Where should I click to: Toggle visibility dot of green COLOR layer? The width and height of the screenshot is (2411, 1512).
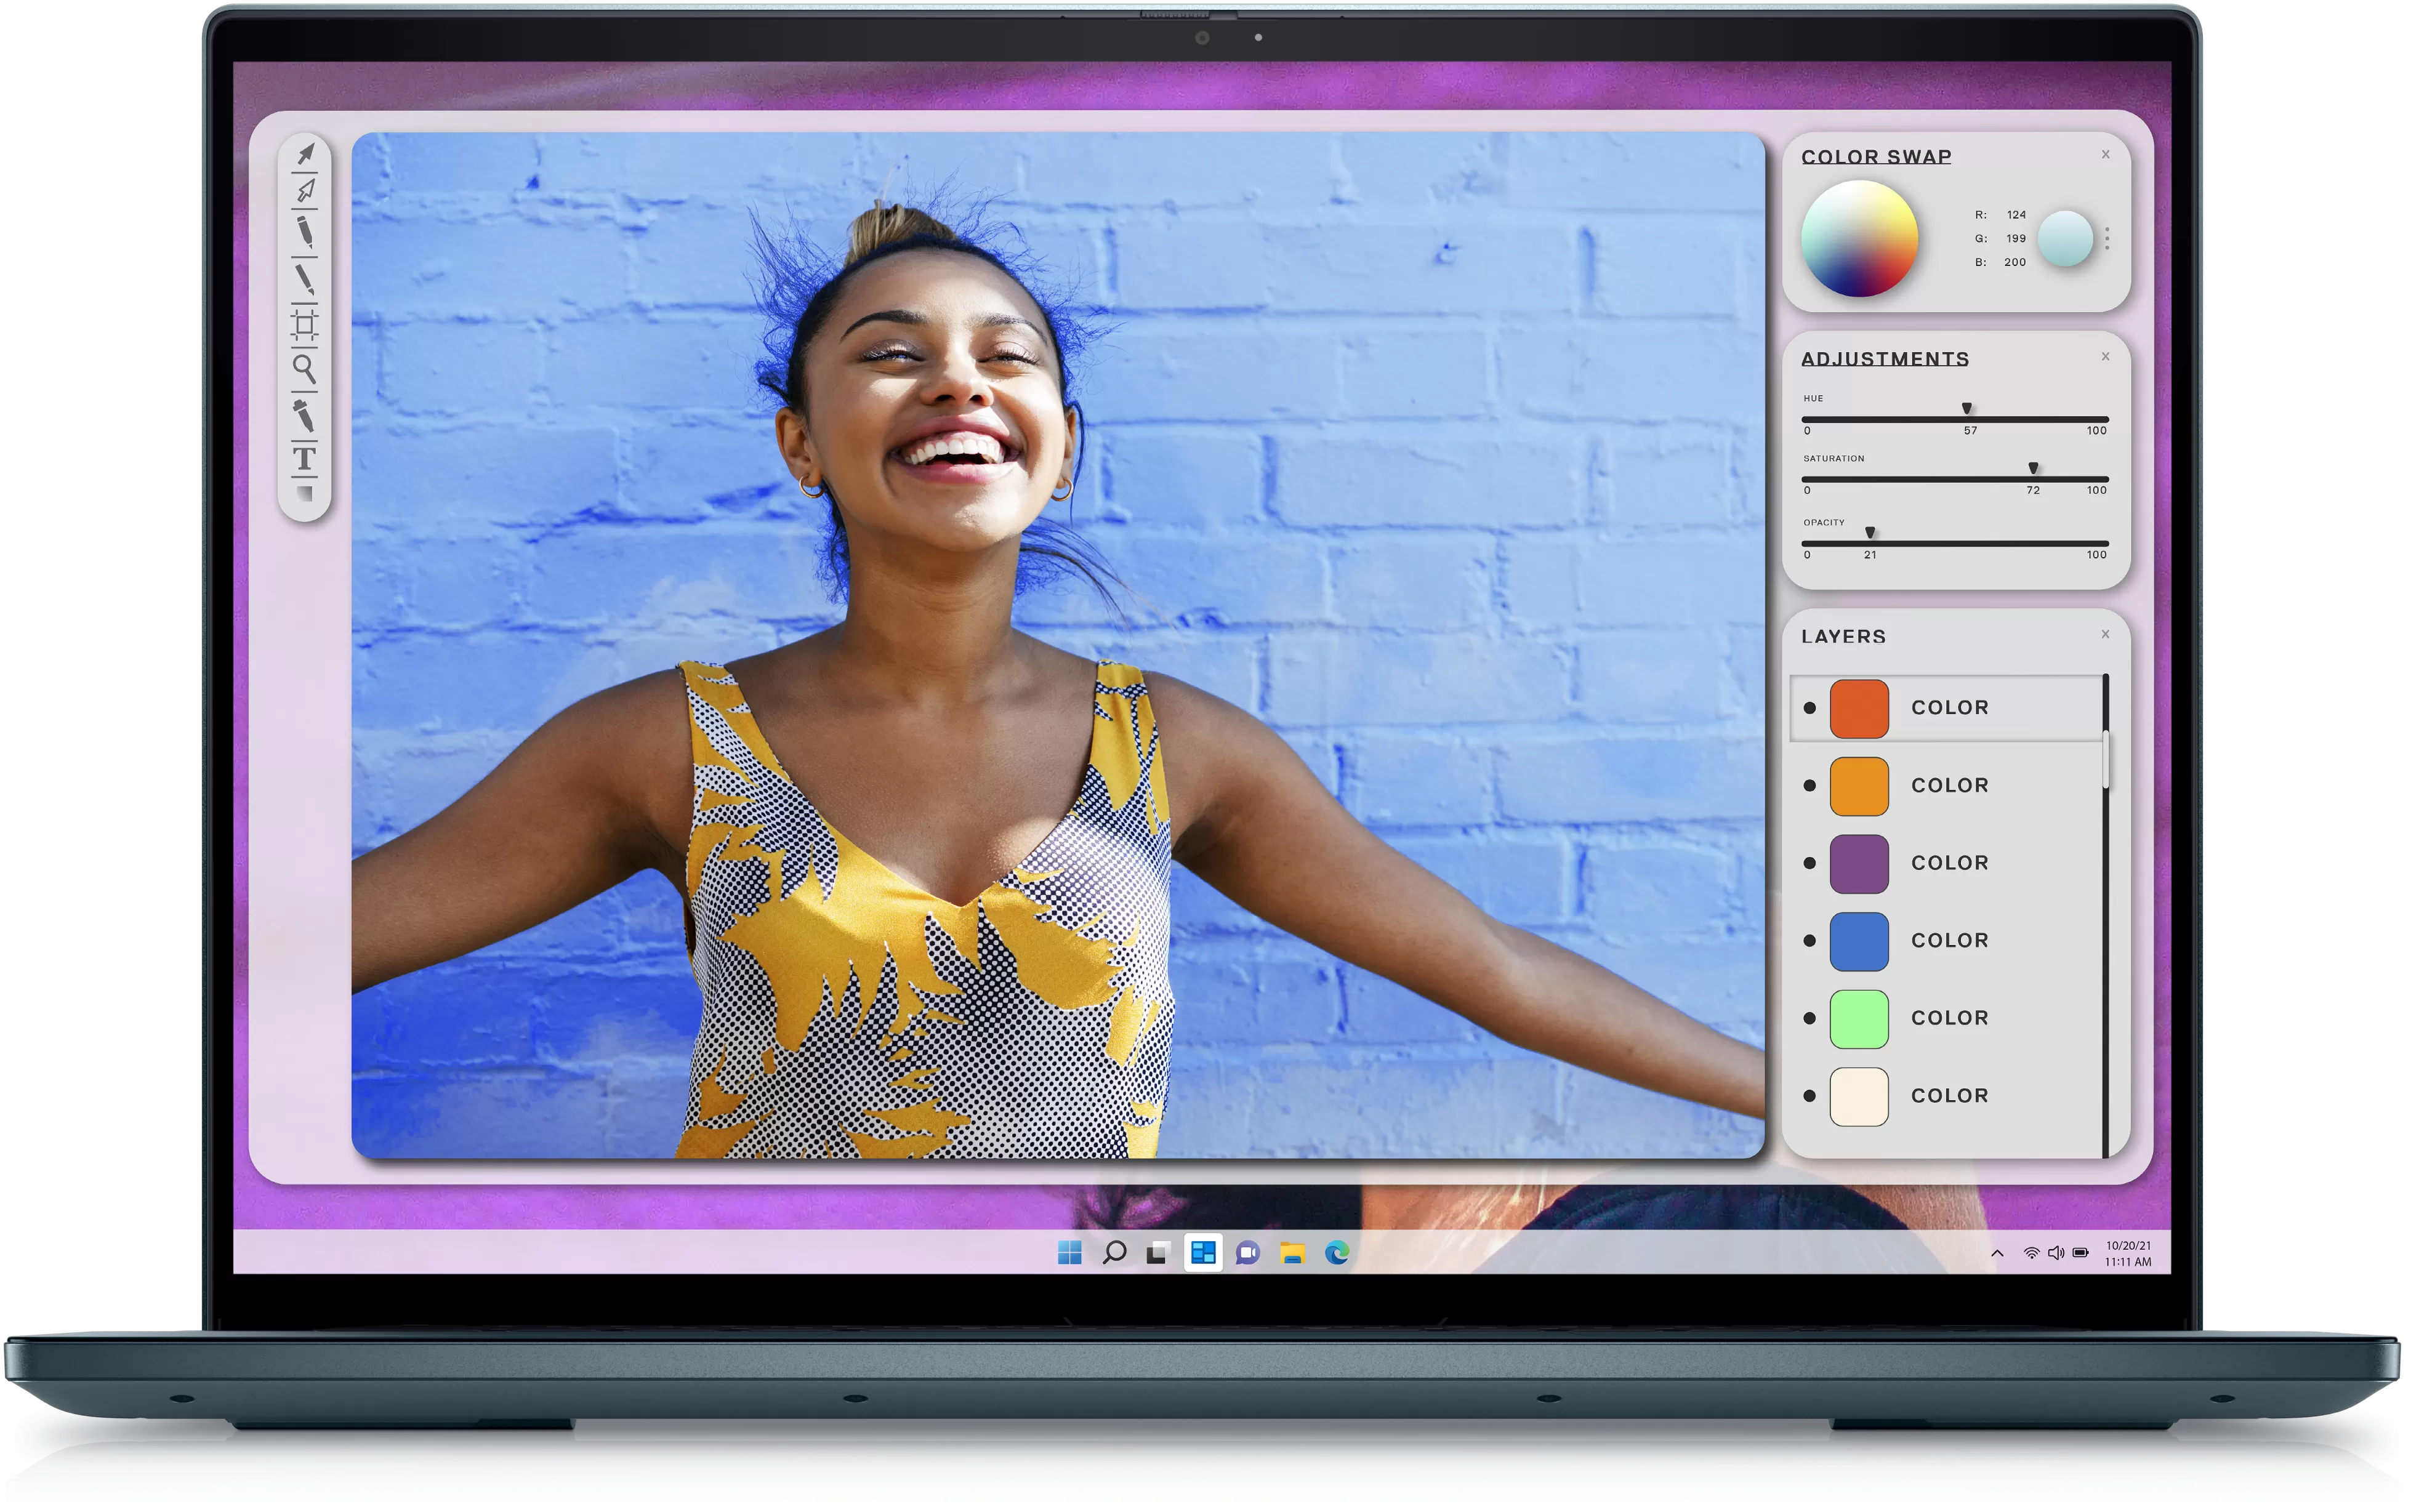(1809, 1018)
